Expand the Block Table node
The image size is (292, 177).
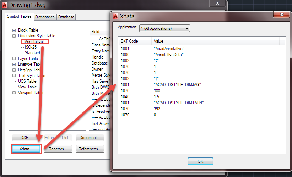(14, 30)
